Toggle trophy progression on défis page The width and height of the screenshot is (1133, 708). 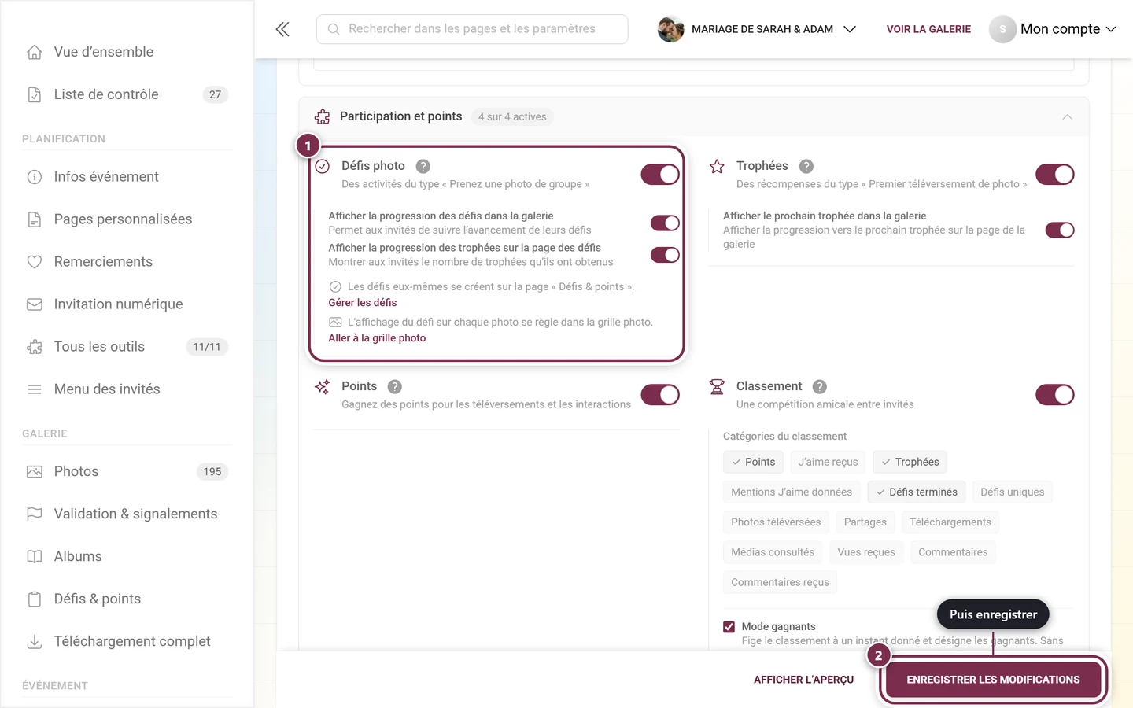pos(665,255)
